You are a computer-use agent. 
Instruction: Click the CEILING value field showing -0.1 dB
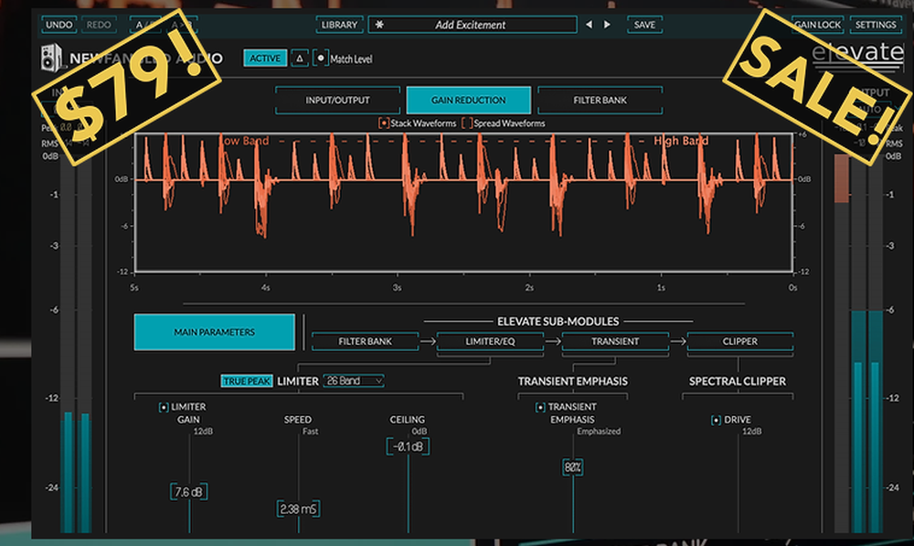pyautogui.click(x=408, y=446)
